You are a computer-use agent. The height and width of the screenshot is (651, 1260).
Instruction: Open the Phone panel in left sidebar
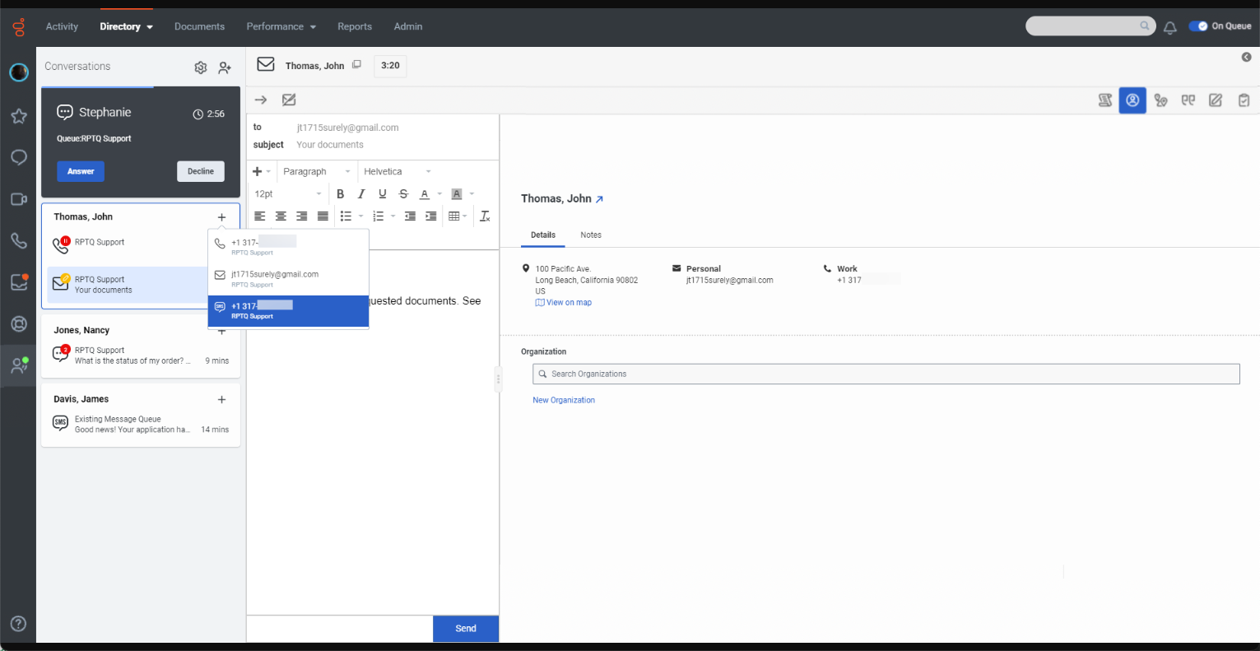[x=18, y=240]
